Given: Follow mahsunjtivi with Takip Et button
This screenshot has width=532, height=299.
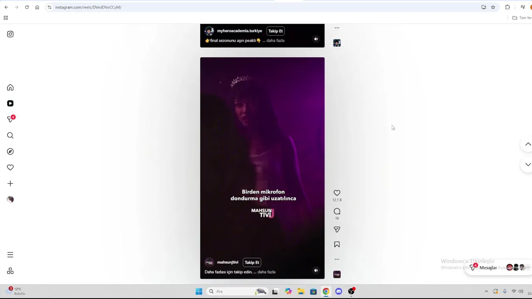Looking at the screenshot, I should pos(252,262).
